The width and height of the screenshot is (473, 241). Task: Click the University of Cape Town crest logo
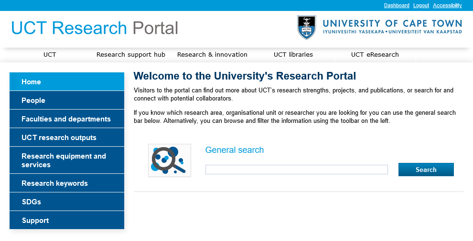[x=306, y=28]
